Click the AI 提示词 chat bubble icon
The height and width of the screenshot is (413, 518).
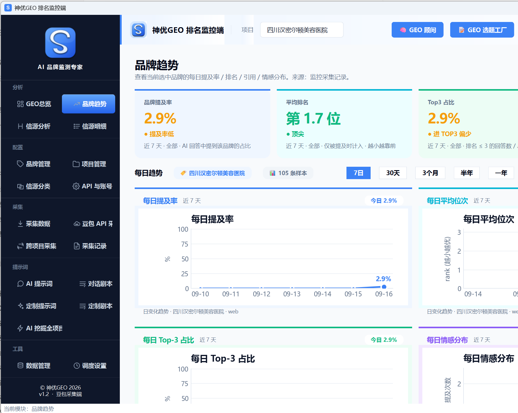click(20, 284)
